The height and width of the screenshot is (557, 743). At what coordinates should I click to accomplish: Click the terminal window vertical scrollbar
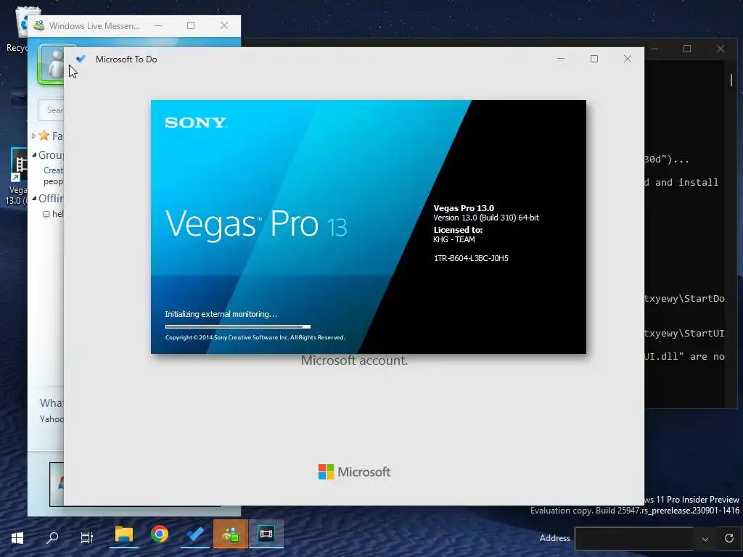click(731, 81)
